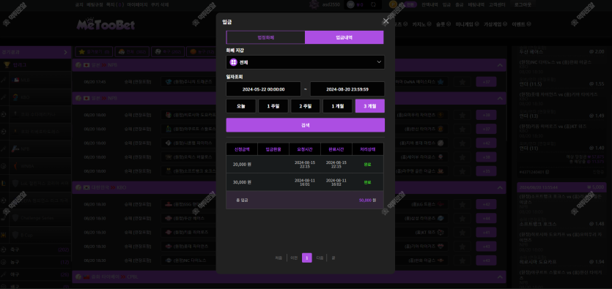Click the trophy icon in the sidebar
The width and height of the screenshot is (612, 289).
(x=7, y=65)
